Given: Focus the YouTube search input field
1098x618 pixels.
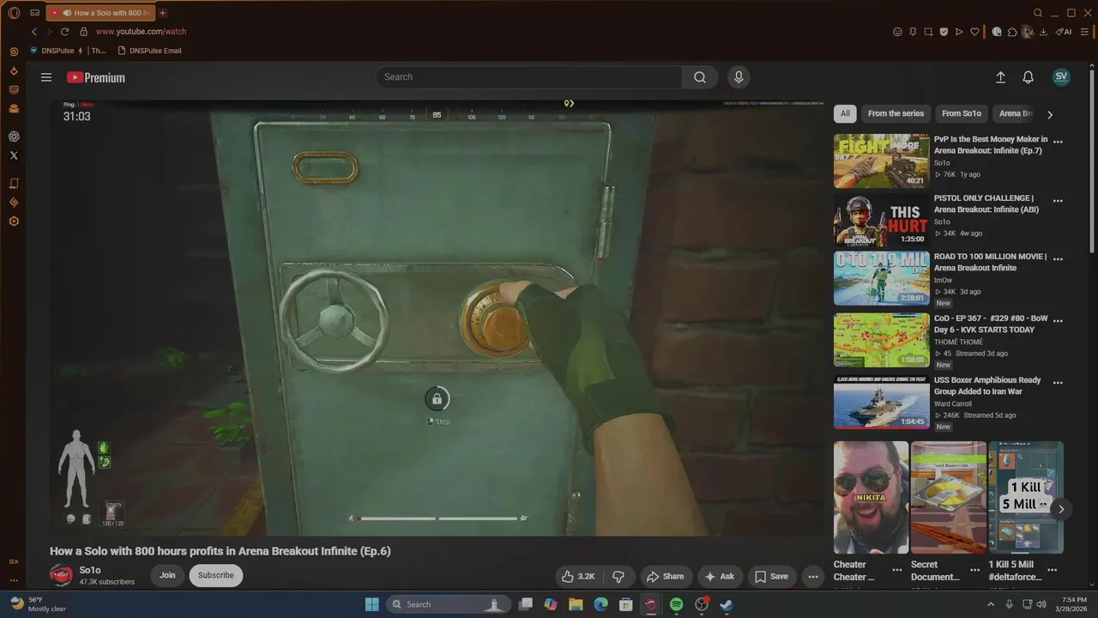Looking at the screenshot, I should [x=529, y=77].
